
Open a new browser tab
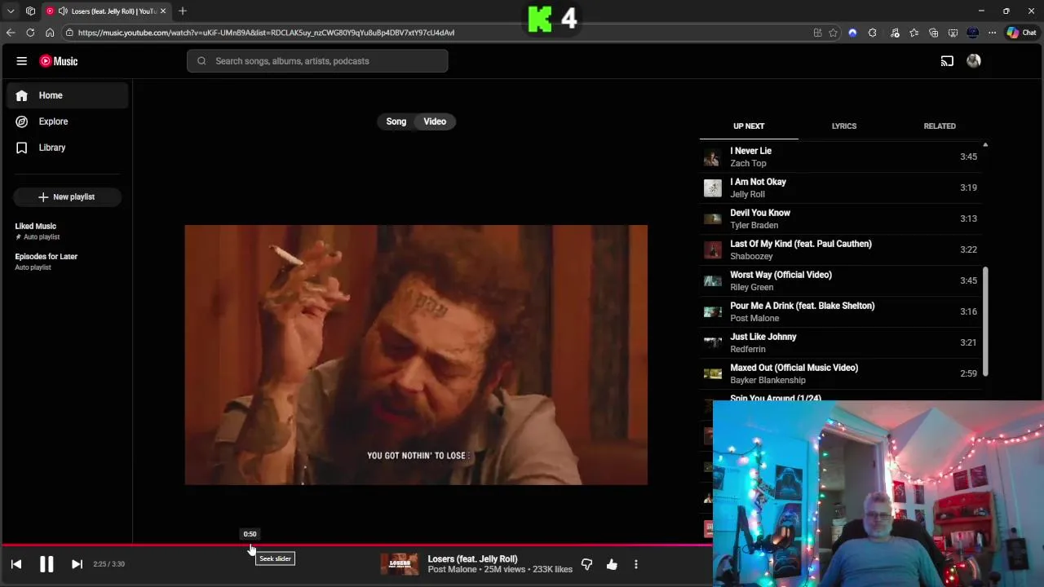tap(183, 11)
